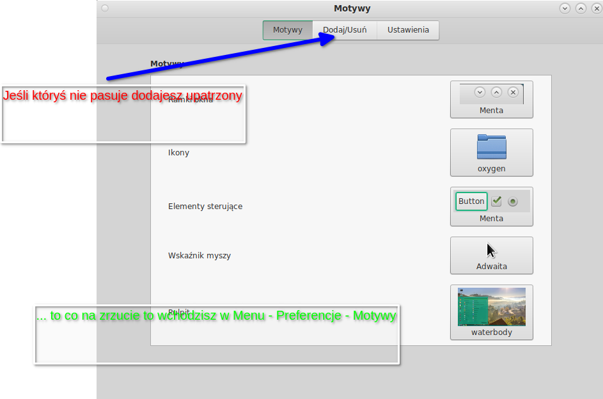Click the Elementy sterujące label
Viewport: 603px width, 399px height.
pyautogui.click(x=205, y=207)
